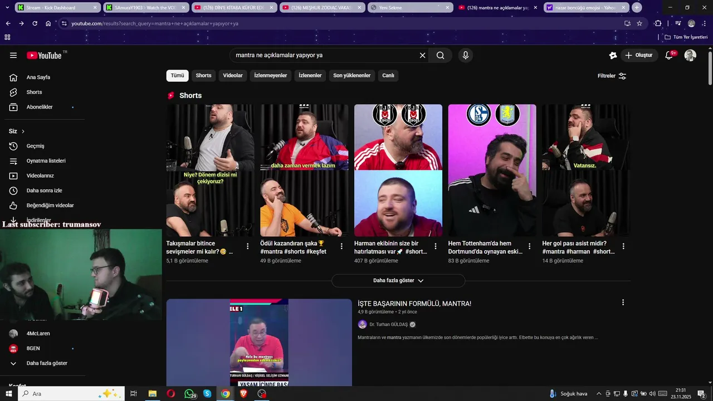Screen dimensions: 713x401
Task: Open the account avatar menu
Action: pos(690,55)
